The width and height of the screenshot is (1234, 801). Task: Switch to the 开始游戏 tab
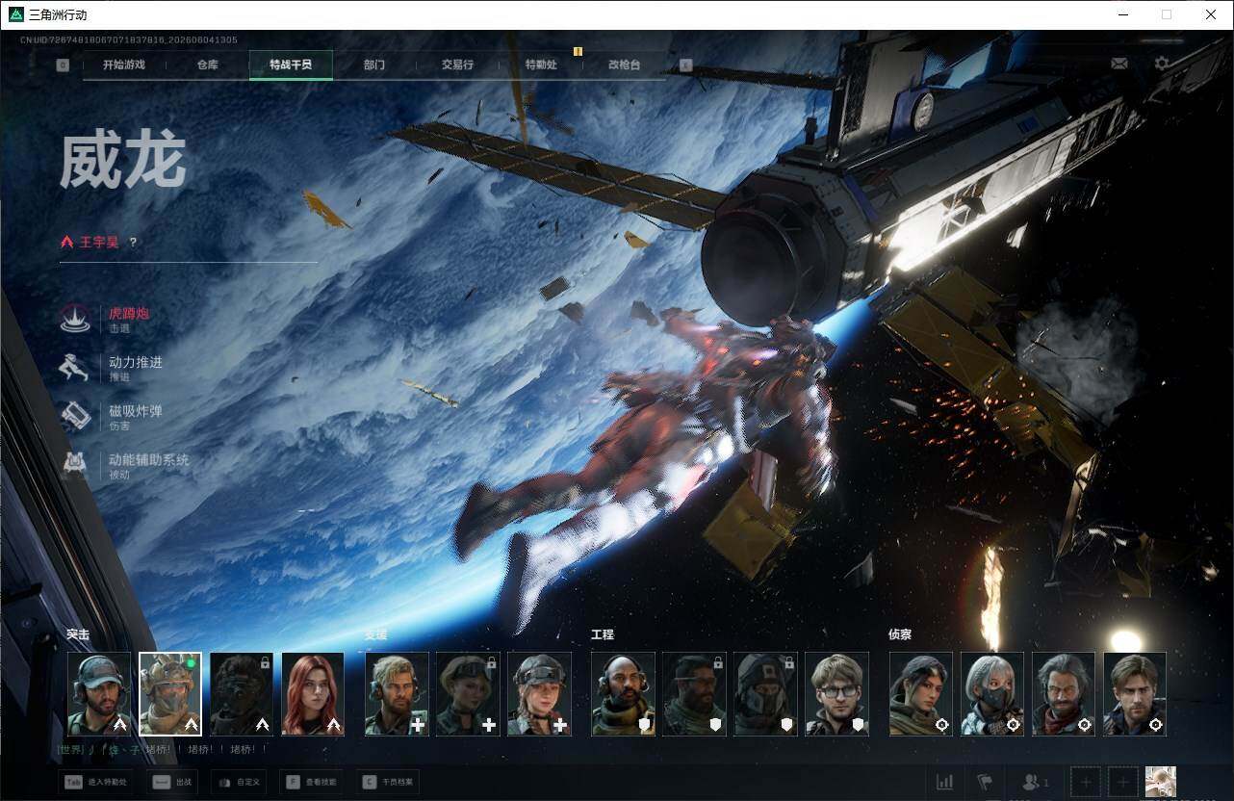tap(124, 65)
